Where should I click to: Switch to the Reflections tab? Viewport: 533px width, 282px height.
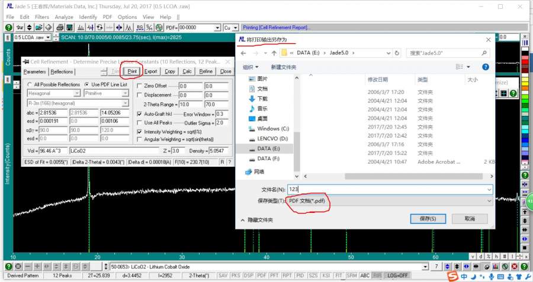click(x=62, y=72)
